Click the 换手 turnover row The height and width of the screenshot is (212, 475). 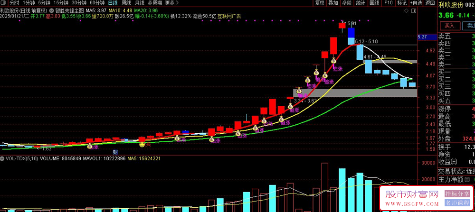coord(456,147)
